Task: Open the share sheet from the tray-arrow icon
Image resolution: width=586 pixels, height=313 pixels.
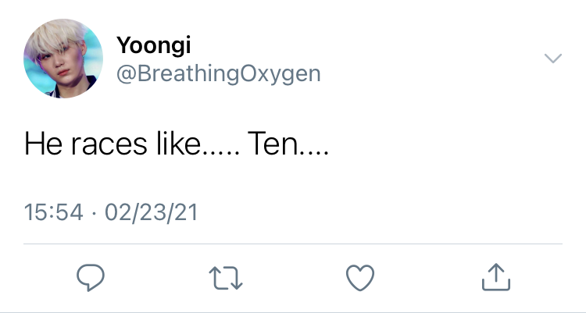Action: click(x=496, y=277)
